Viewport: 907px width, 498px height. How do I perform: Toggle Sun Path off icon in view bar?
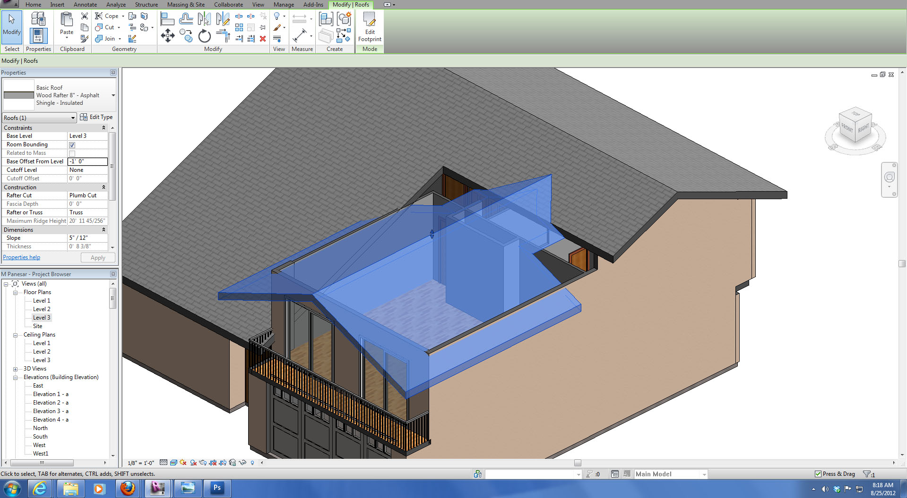(x=183, y=463)
